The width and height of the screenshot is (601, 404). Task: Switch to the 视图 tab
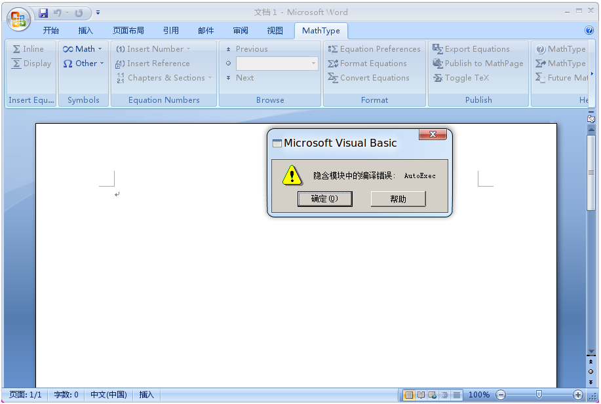[275, 31]
